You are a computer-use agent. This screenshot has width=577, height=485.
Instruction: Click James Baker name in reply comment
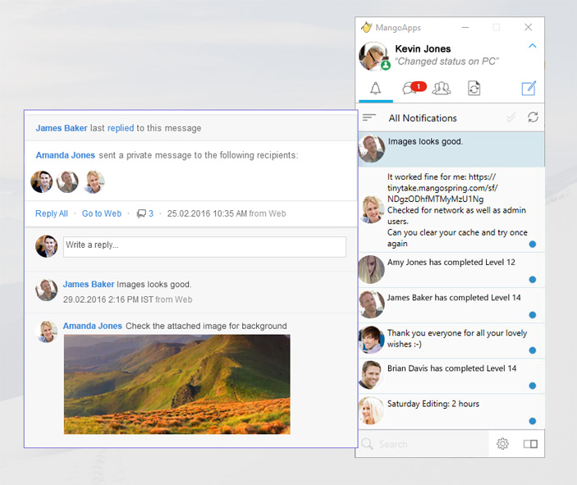coord(89,285)
